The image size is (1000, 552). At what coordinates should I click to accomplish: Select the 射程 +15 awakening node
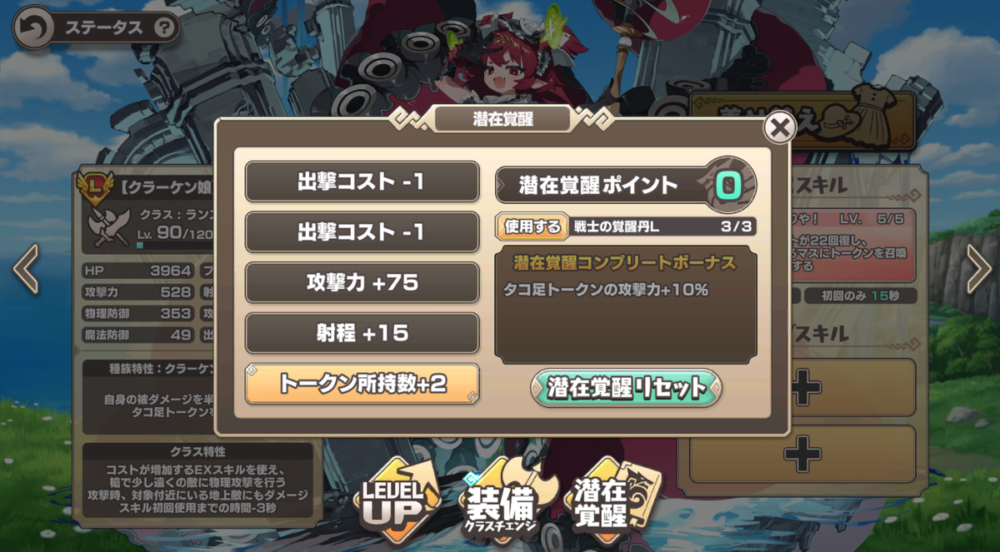362,334
